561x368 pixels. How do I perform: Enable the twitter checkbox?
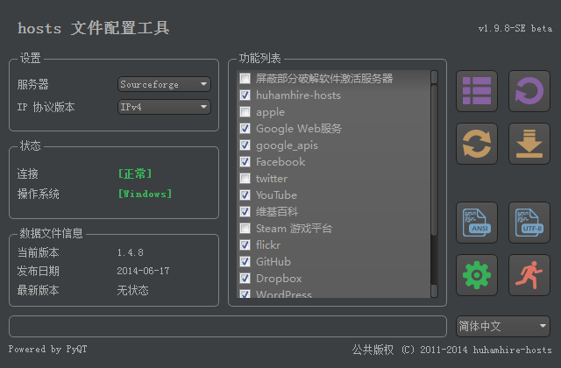[245, 178]
